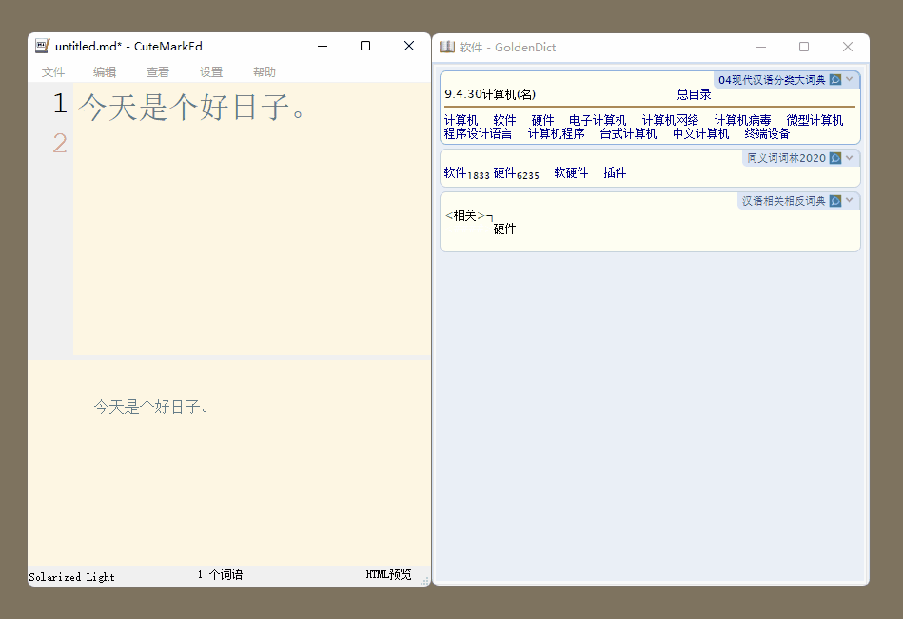Click the GoldenDict book icon in title bar
Screen dimensions: 903x619
coord(447,47)
